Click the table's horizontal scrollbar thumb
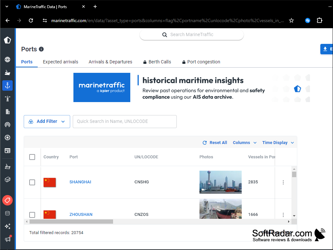Screen dimensions: 333x250 [71, 221]
